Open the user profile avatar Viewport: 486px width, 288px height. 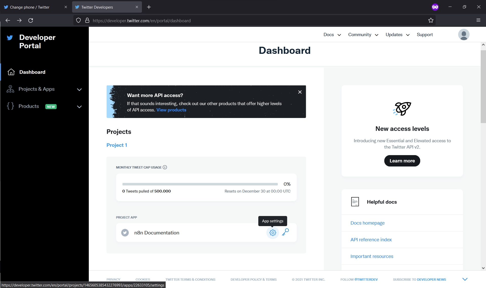463,35
